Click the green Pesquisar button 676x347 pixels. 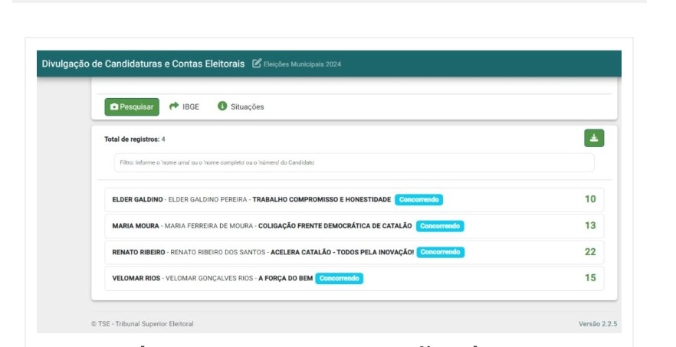pyautogui.click(x=132, y=106)
